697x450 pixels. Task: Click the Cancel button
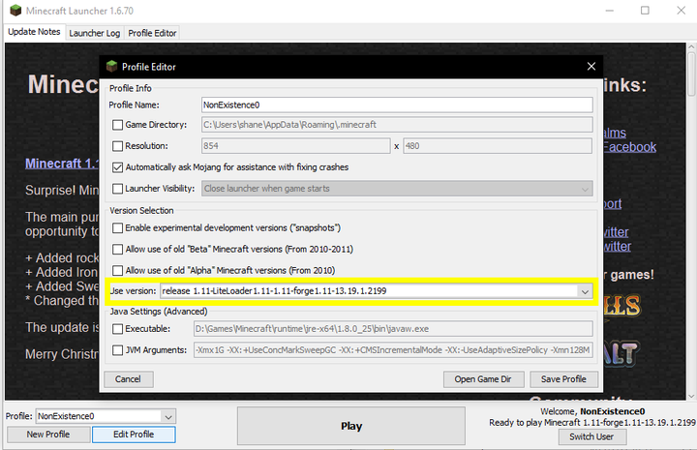(128, 379)
